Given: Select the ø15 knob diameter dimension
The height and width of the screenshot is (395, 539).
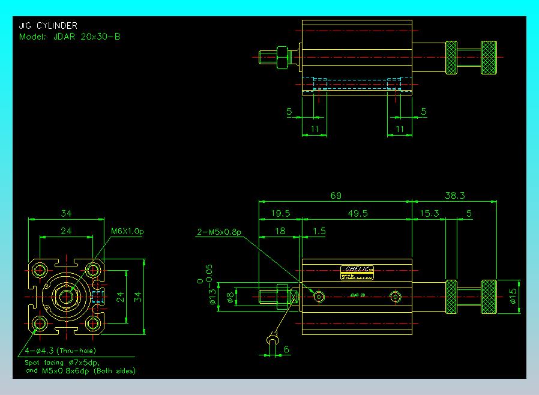Looking at the screenshot, I should click(x=513, y=297).
